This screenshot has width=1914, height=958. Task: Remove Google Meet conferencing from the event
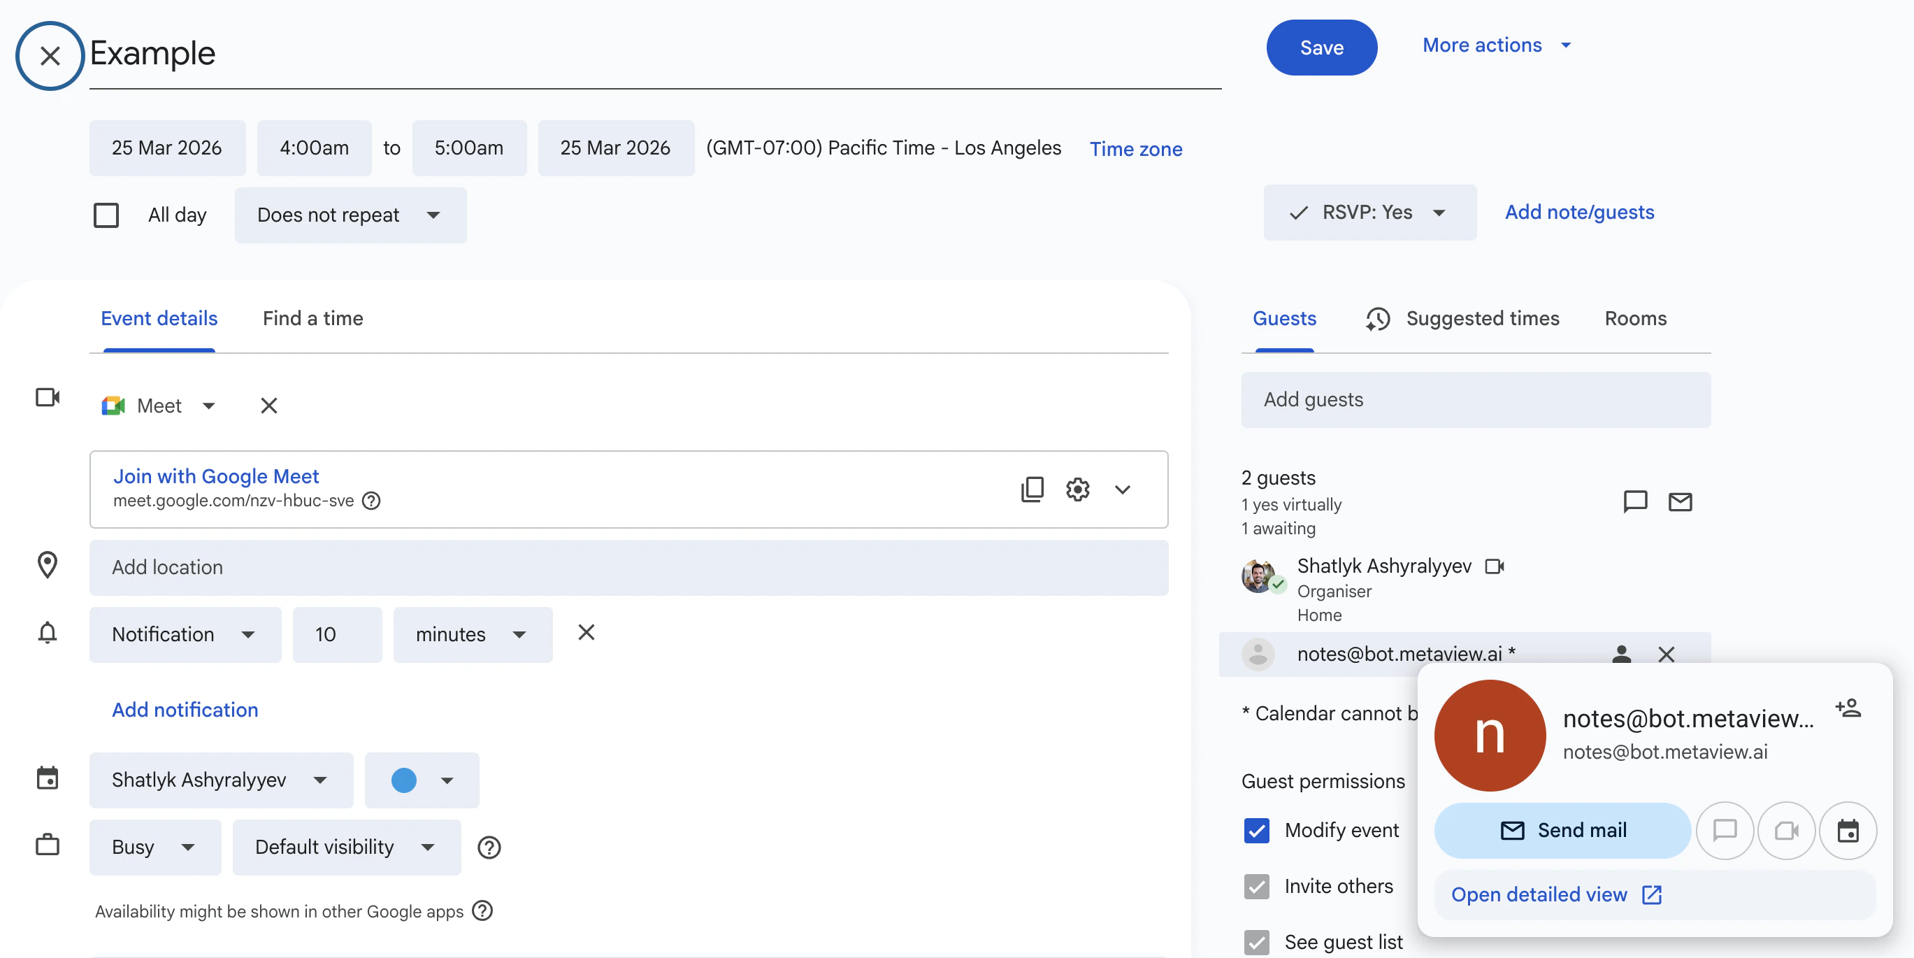click(268, 406)
